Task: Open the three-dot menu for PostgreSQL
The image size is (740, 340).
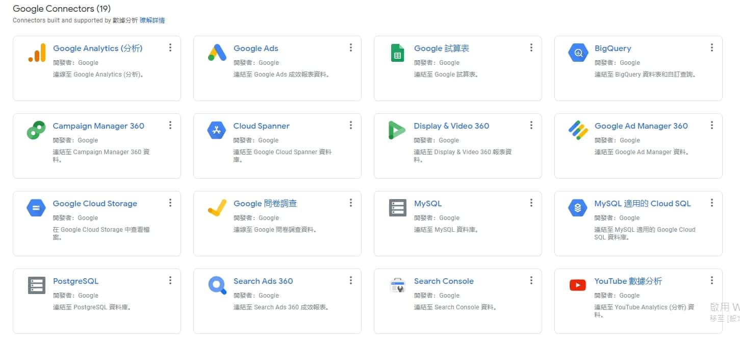Action: click(170, 280)
